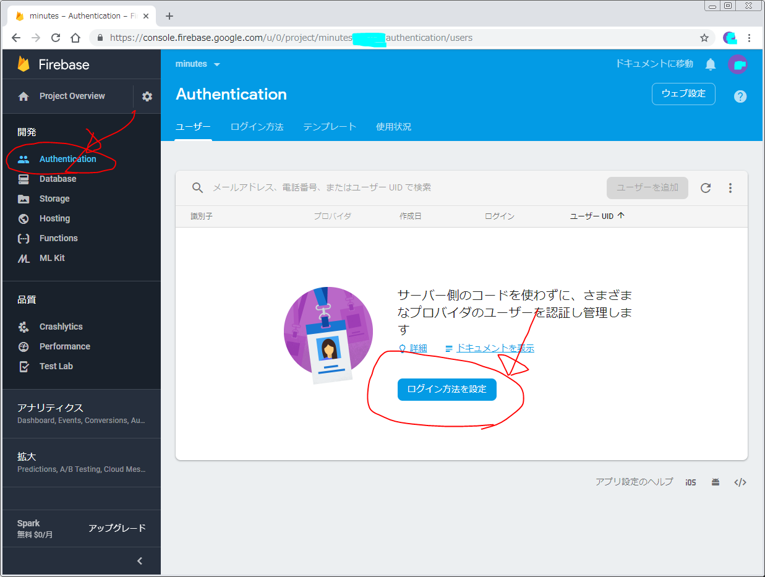The height and width of the screenshot is (577, 765).
Task: Open the users table overflow menu
Action: point(730,188)
